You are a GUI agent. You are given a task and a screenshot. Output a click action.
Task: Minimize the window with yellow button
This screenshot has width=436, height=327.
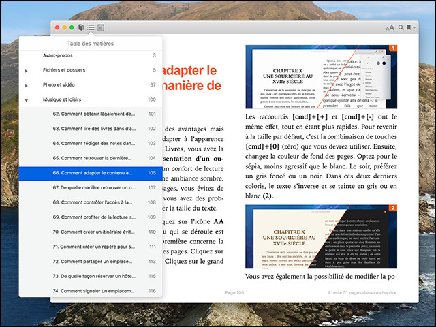coord(65,27)
